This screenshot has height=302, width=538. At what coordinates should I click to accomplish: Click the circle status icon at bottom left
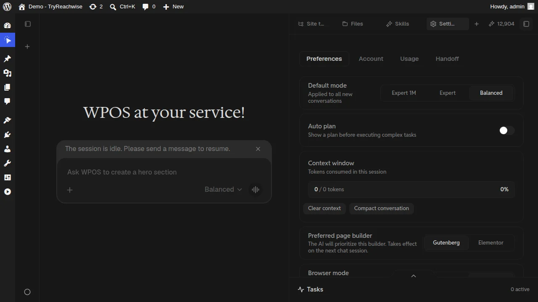[27, 292]
